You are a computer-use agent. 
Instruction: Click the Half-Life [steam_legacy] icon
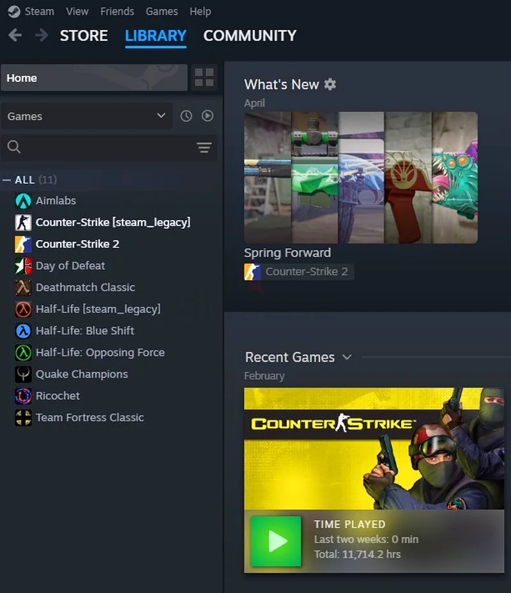tap(23, 309)
